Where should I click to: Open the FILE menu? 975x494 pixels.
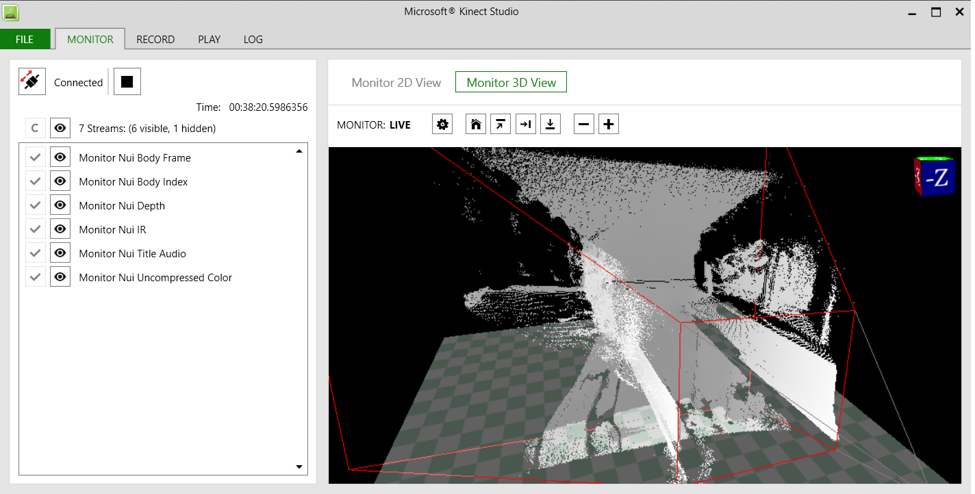pyautogui.click(x=25, y=39)
